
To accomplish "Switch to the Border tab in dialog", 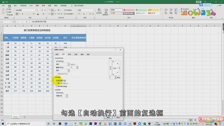I will (x=76, y=54).
